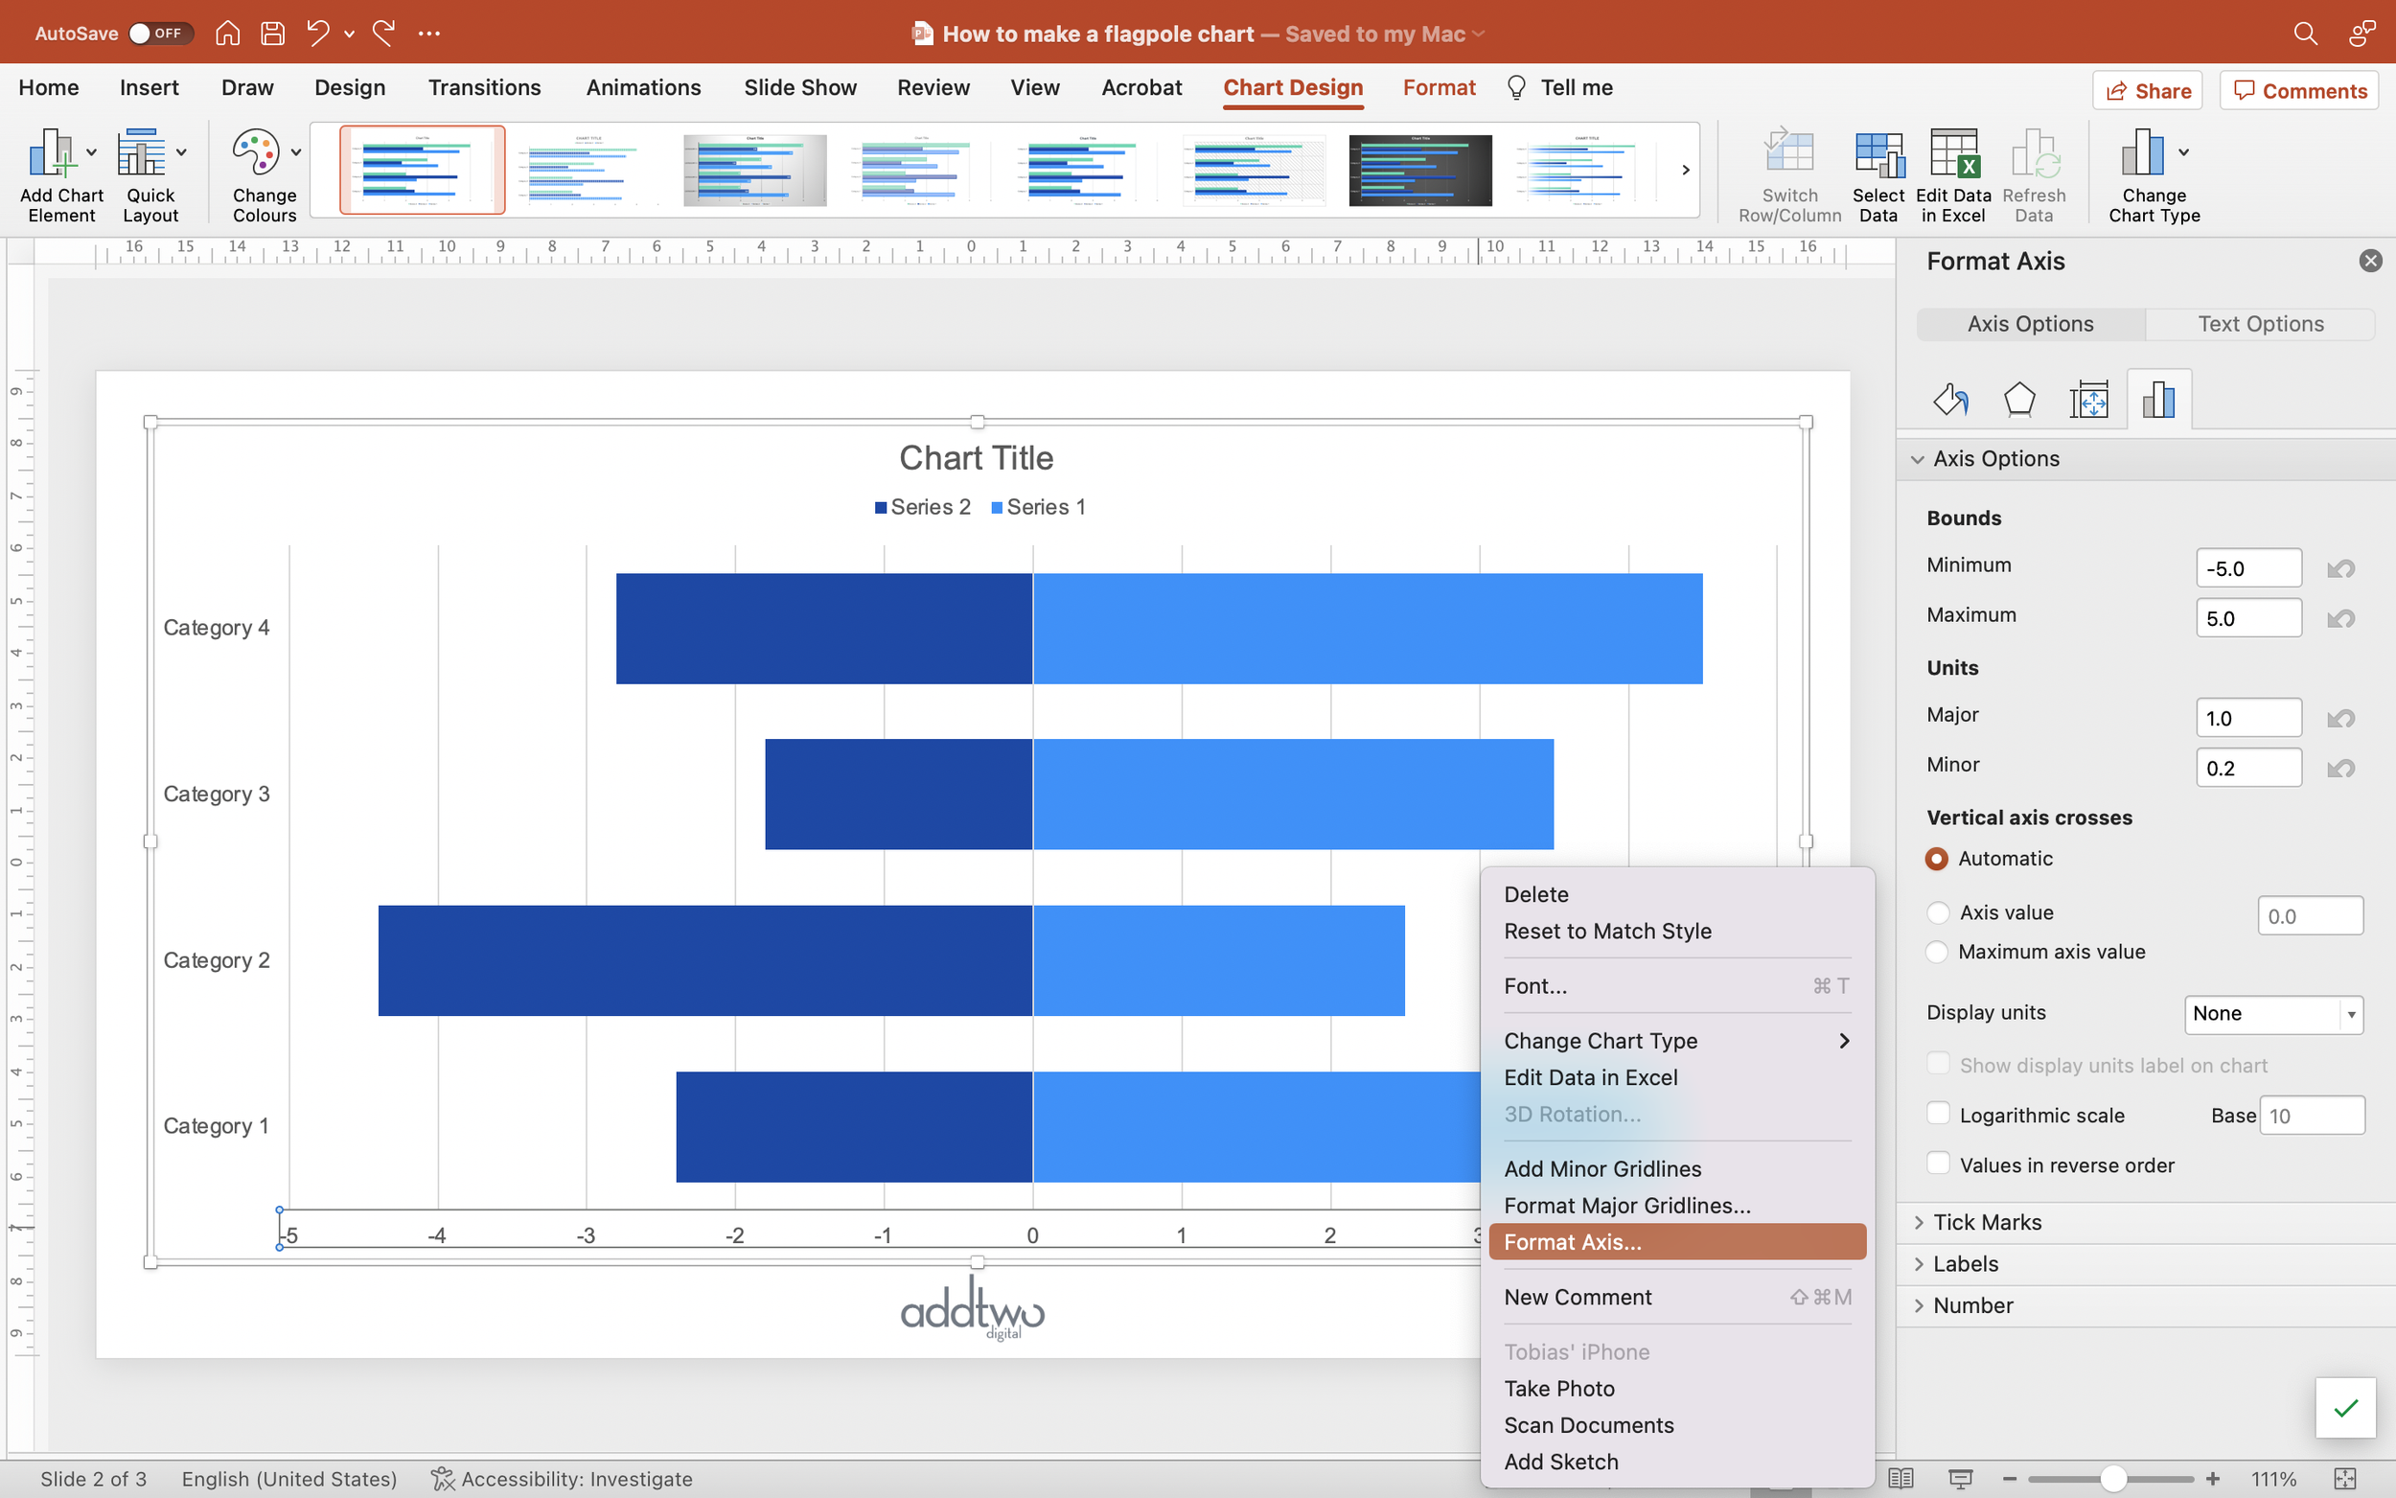Click the Comments button
The width and height of the screenshot is (2396, 1498).
point(2299,91)
